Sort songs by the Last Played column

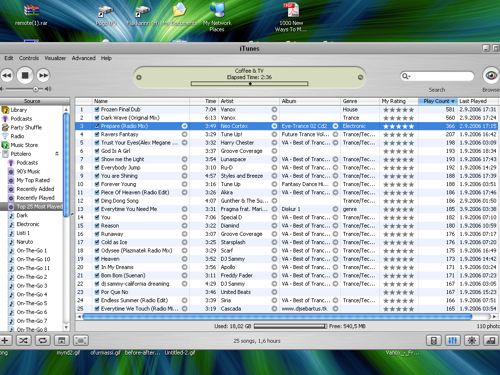click(x=479, y=101)
